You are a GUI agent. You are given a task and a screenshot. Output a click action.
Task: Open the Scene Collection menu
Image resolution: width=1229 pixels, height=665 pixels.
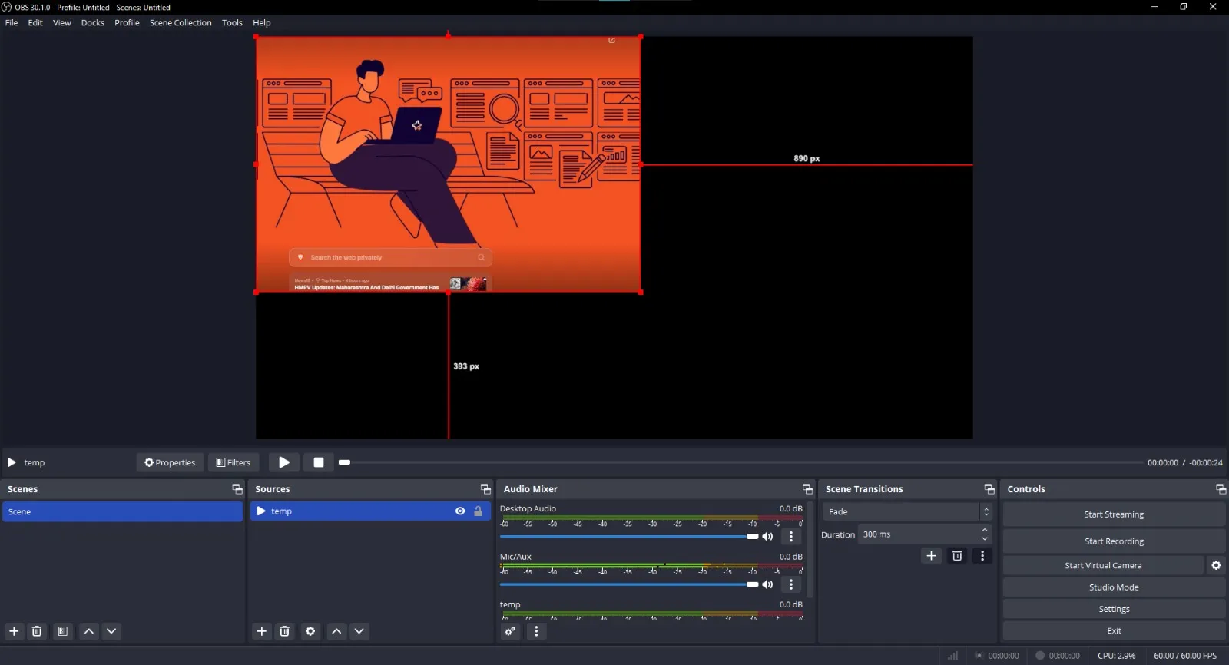181,23
